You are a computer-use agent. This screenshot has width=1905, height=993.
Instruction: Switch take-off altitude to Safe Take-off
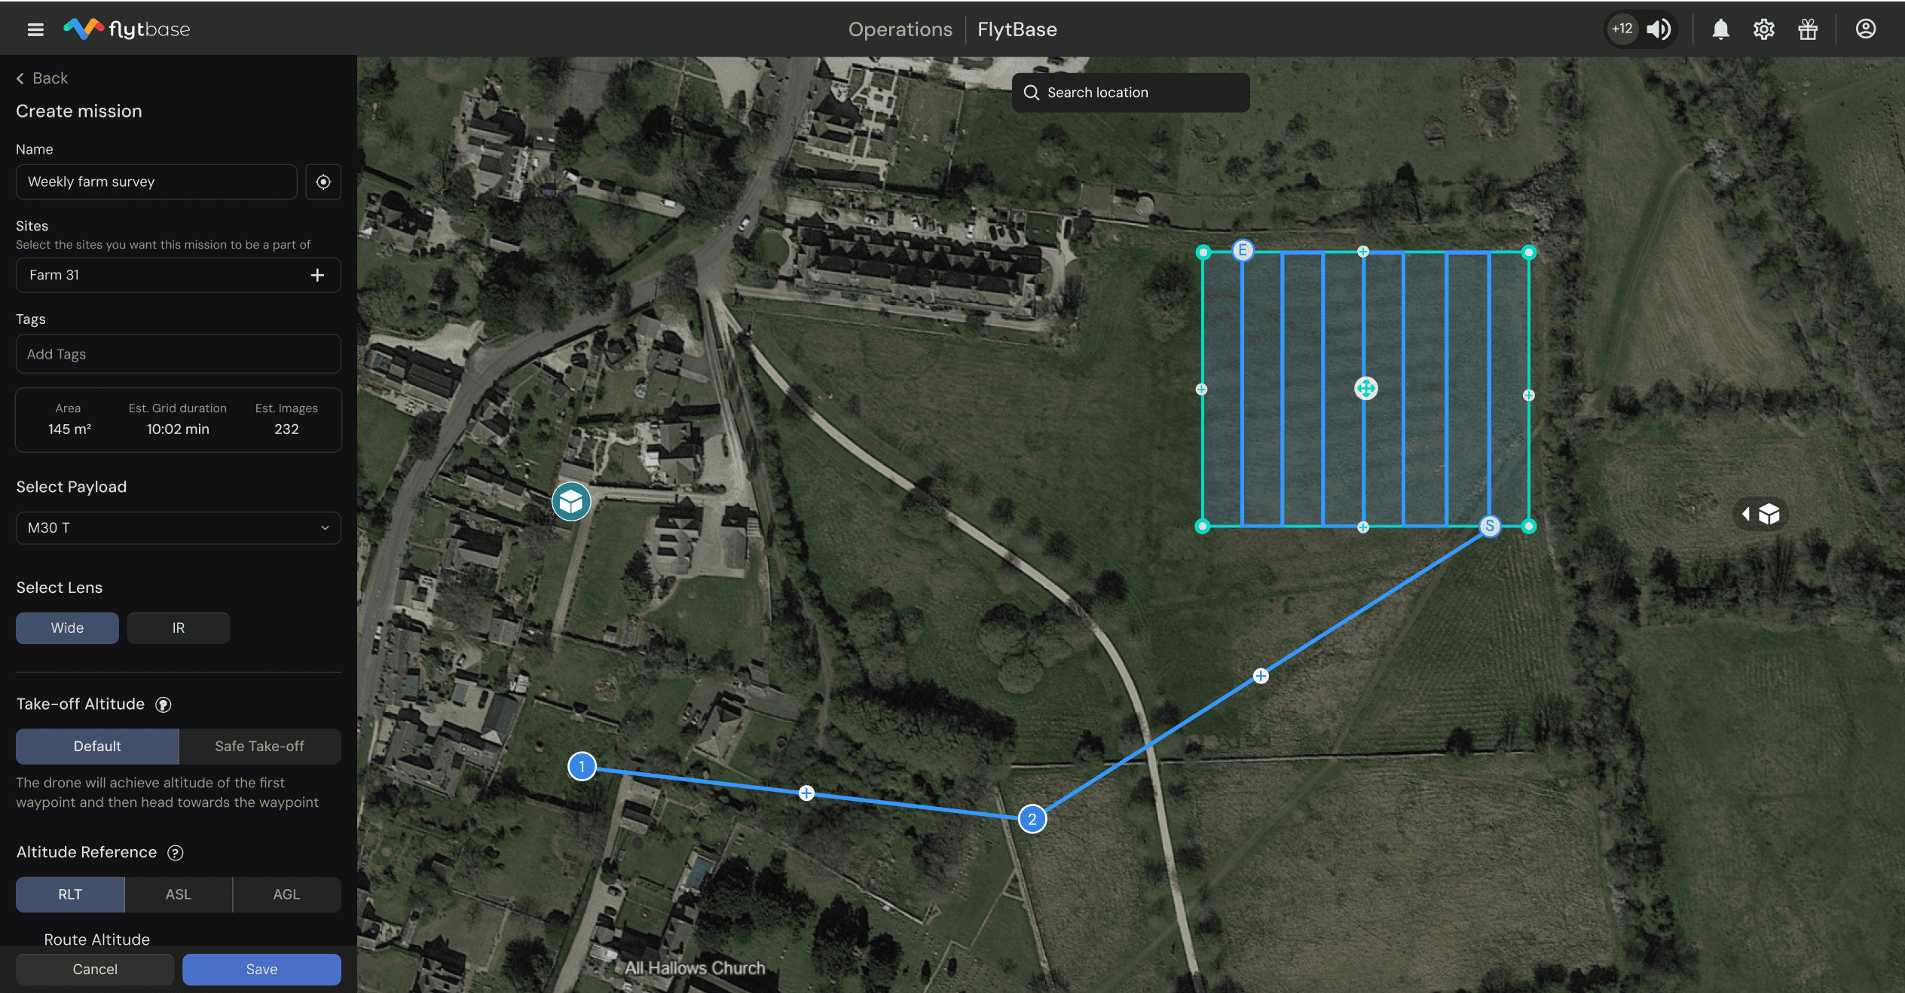tap(260, 746)
